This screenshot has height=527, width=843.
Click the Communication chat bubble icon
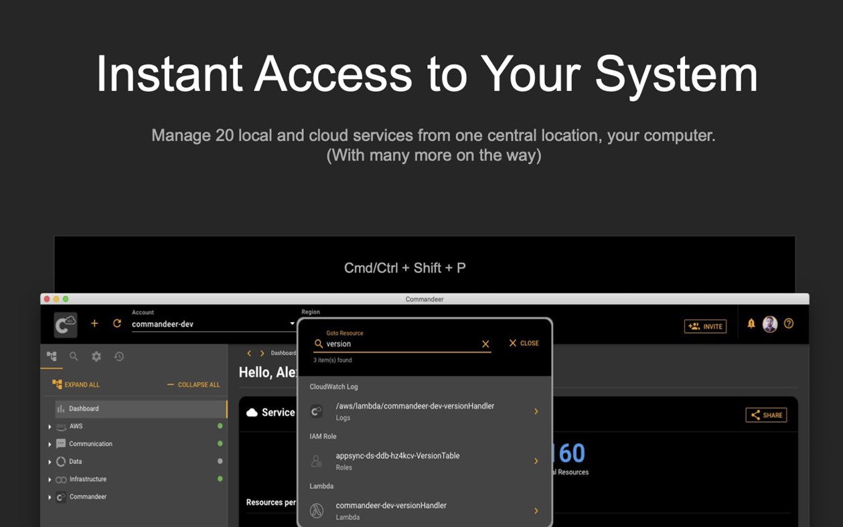61,444
